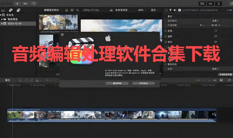This screenshot has width=233, height=138.
Task: Expand the 智能精选 folder
Action: (2, 19)
